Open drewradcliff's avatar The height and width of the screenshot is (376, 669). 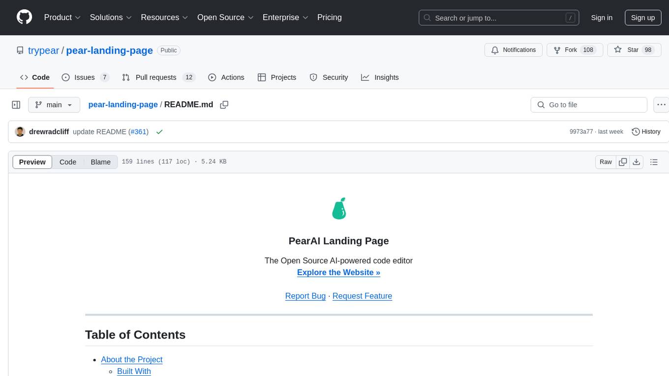[20, 132]
